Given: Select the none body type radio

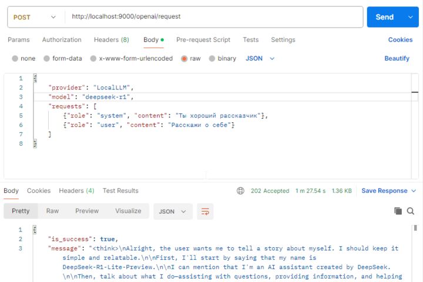Looking at the screenshot, I should coord(15,59).
